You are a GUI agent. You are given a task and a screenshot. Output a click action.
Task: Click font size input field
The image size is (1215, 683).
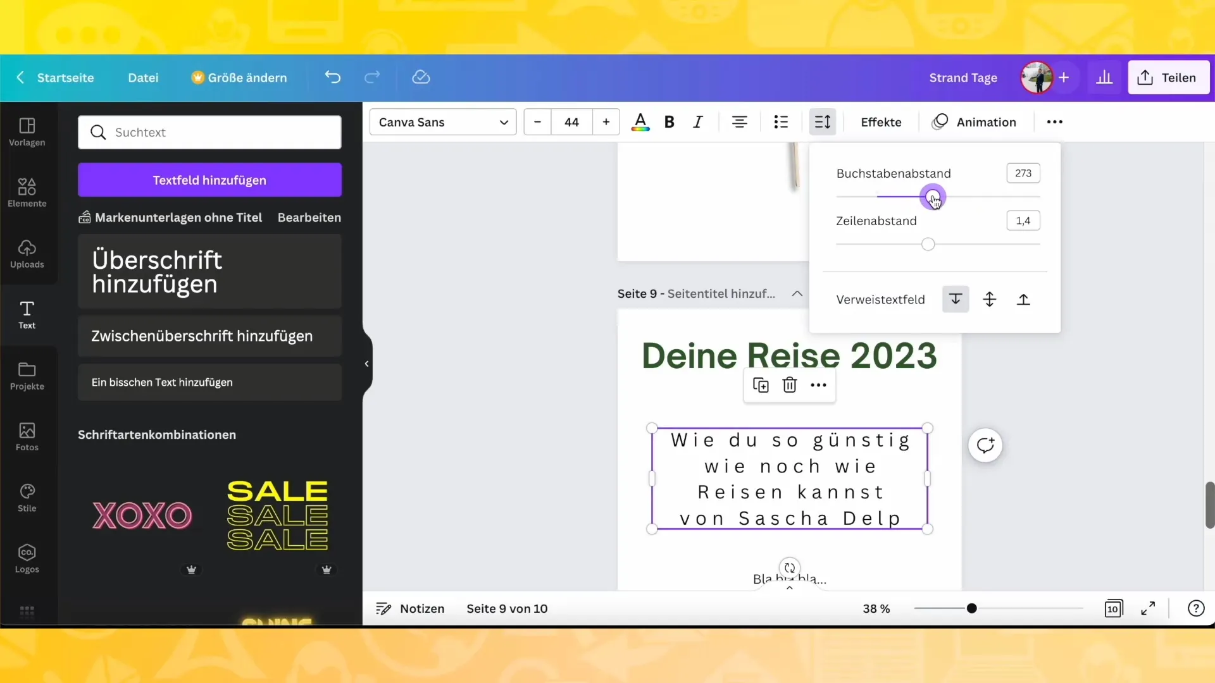[x=571, y=122]
